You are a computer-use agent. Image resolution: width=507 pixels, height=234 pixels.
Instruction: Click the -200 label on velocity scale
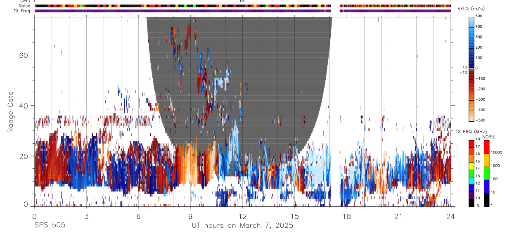click(x=481, y=89)
